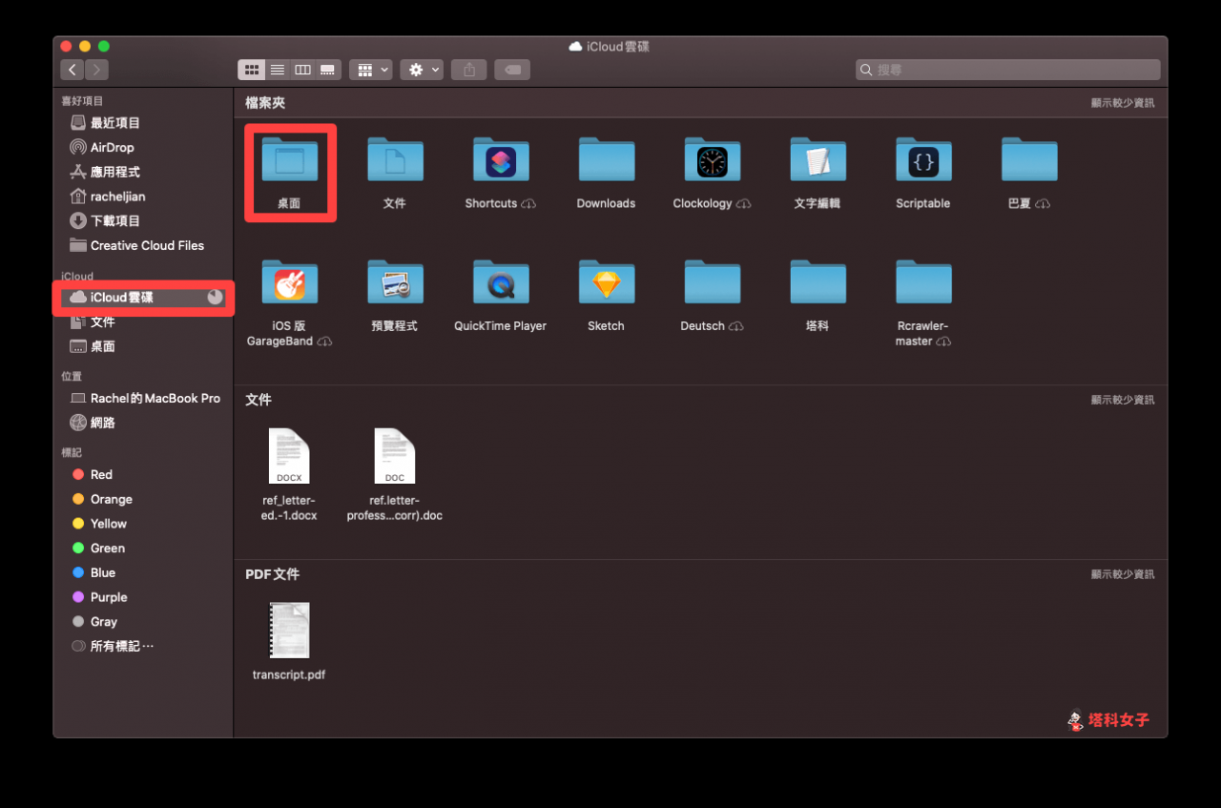The width and height of the screenshot is (1221, 808).
Task: Click the iCloud storage pie indicator
Action: point(215,298)
